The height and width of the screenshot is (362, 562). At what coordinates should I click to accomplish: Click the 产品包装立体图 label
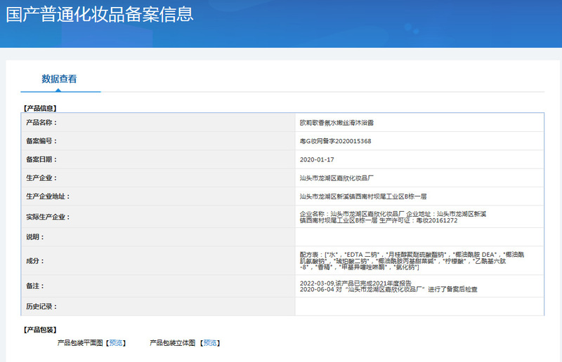pos(172,343)
